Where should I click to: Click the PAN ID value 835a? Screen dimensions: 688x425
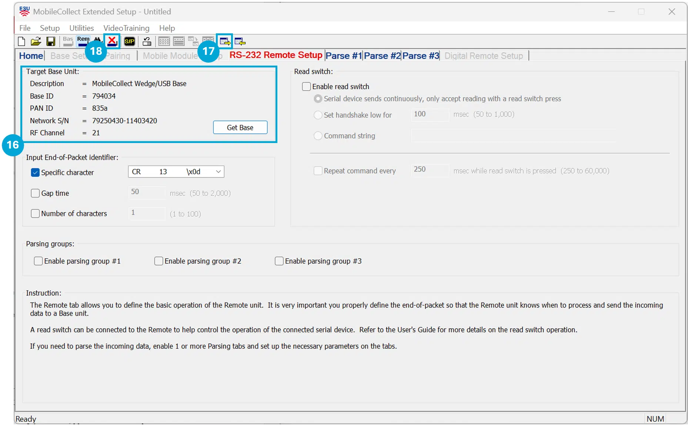100,109
